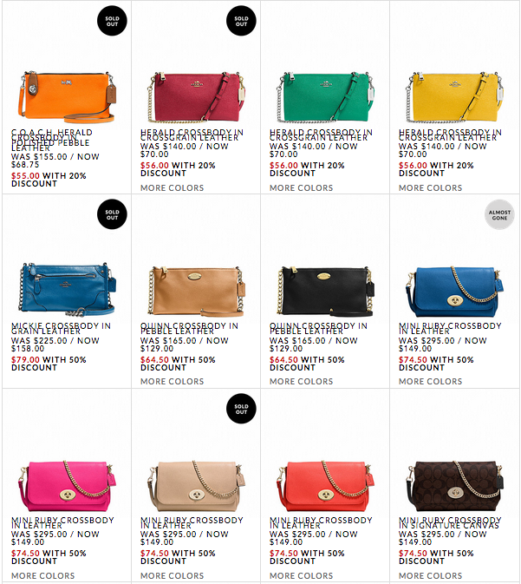
Task: Click Sold Out badge on orange Herald bag
Action: pos(112,21)
